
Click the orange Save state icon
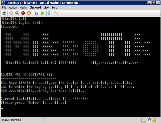coord(29,13)
